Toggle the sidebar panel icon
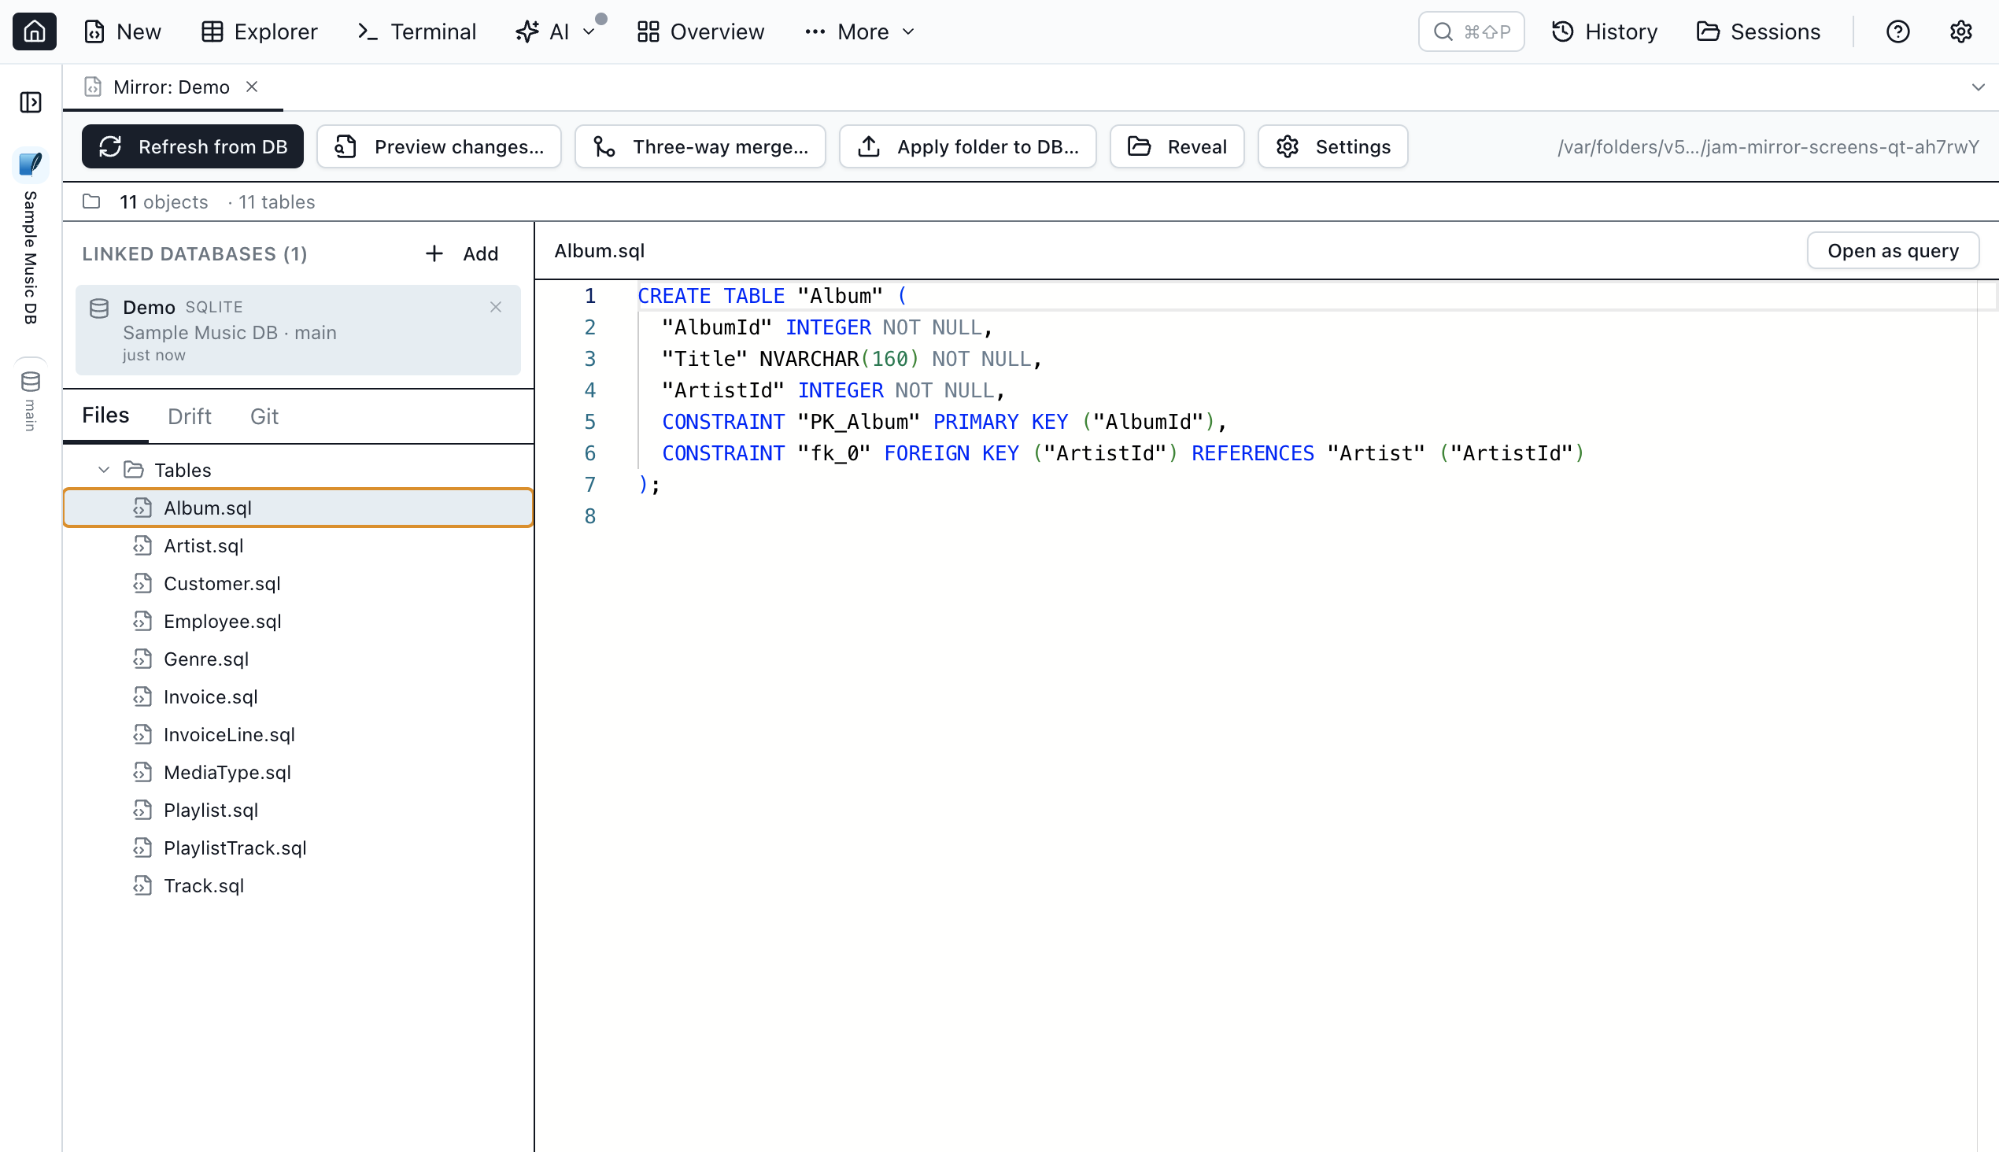The image size is (1999, 1152). pos(31,102)
